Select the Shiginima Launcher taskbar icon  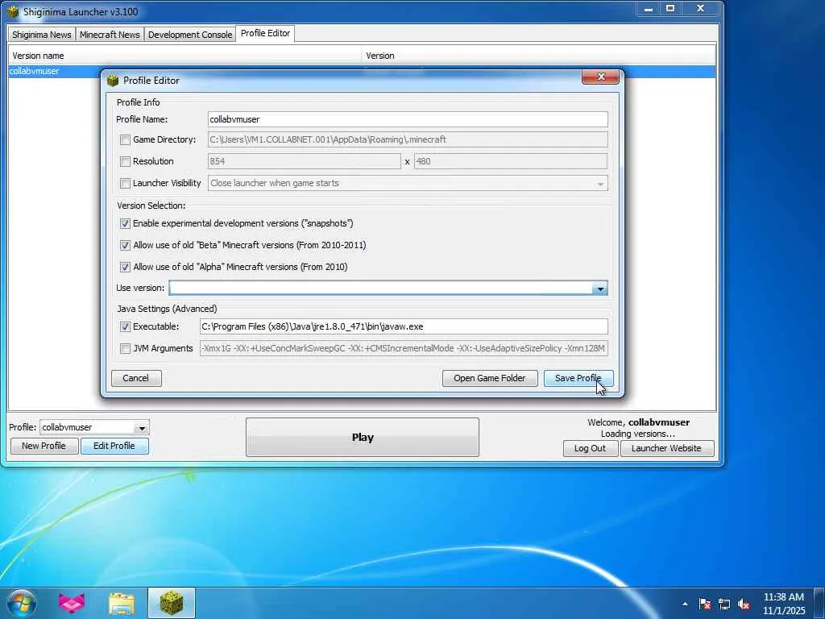click(172, 603)
